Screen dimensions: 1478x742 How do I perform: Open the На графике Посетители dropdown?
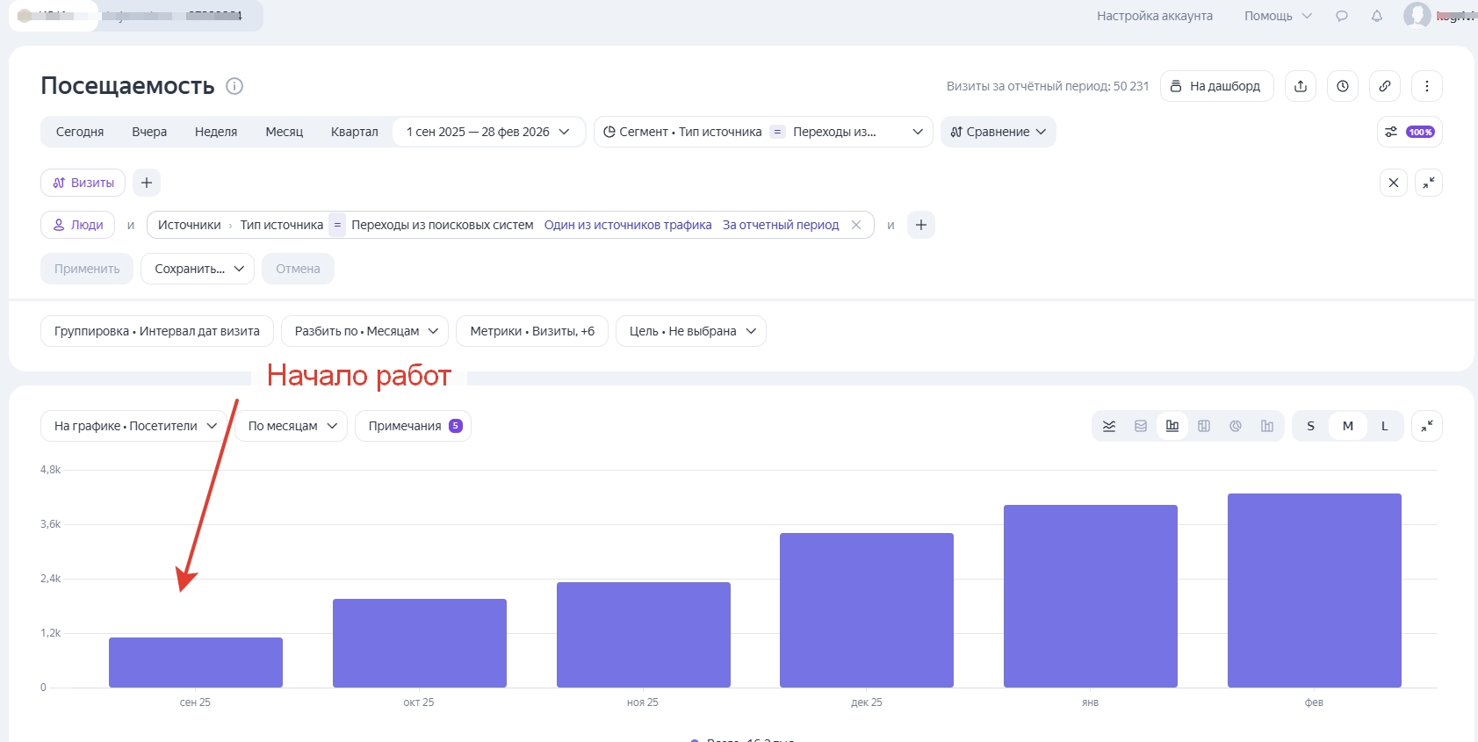134,426
